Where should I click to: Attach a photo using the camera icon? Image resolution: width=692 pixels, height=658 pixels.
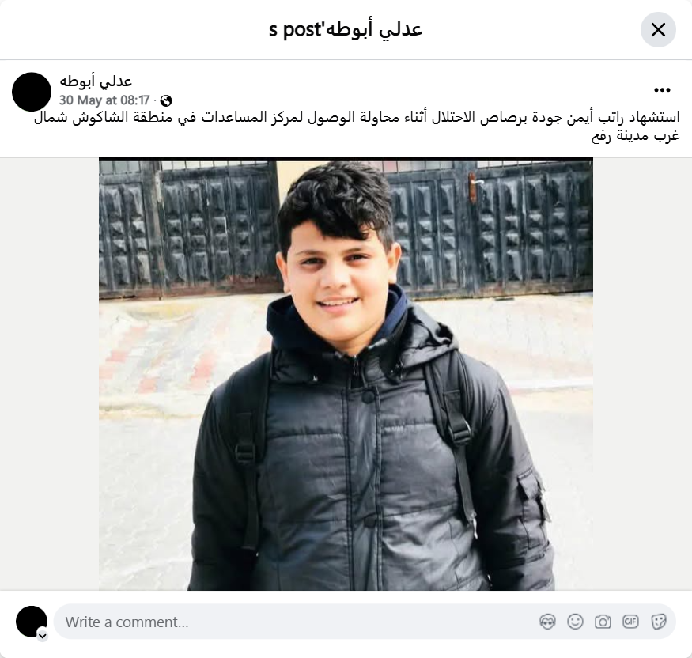pos(603,622)
